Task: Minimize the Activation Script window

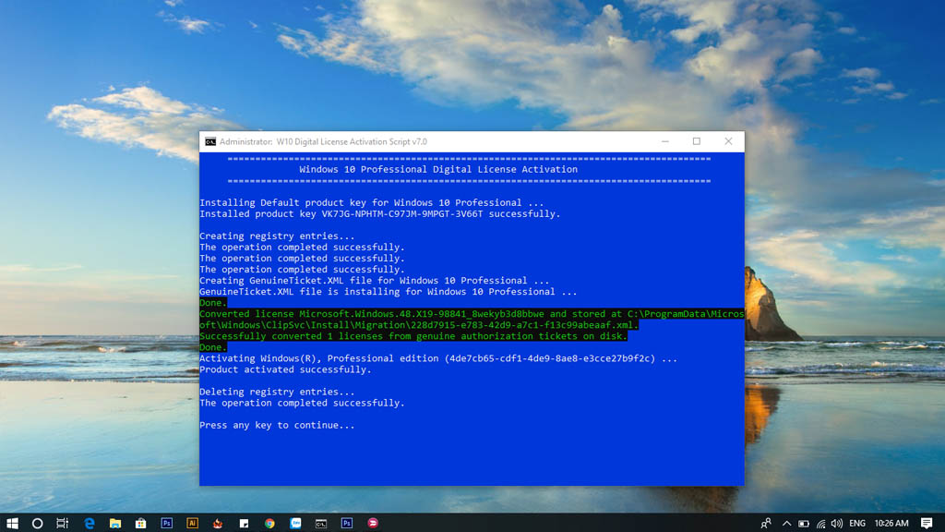Action: click(665, 141)
